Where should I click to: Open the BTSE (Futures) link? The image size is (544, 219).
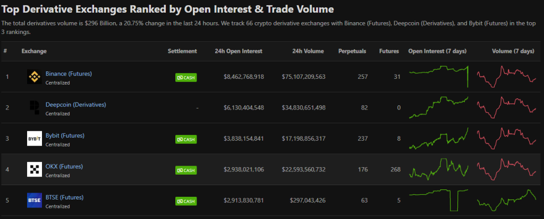pos(64,197)
